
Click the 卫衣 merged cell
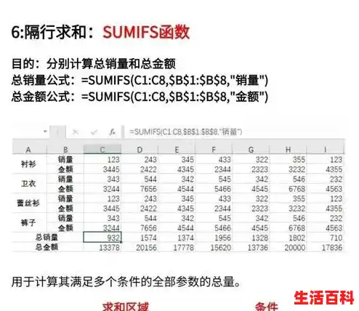click(x=28, y=184)
